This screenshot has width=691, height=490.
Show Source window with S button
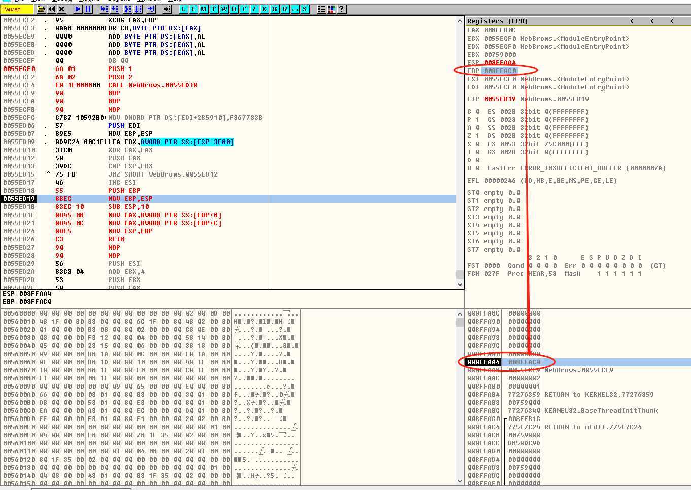[305, 9]
